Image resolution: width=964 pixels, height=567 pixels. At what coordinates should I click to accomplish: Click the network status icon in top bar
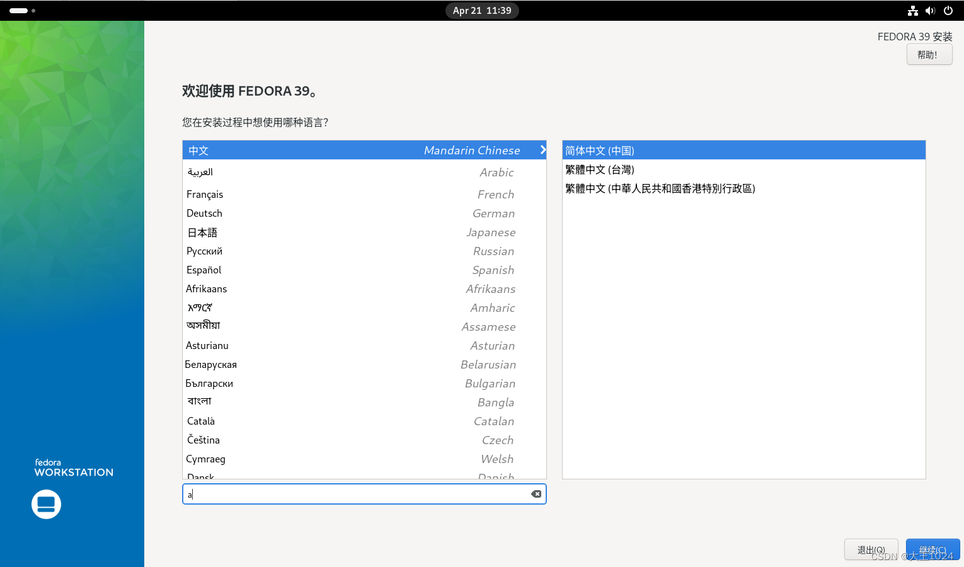tap(912, 11)
